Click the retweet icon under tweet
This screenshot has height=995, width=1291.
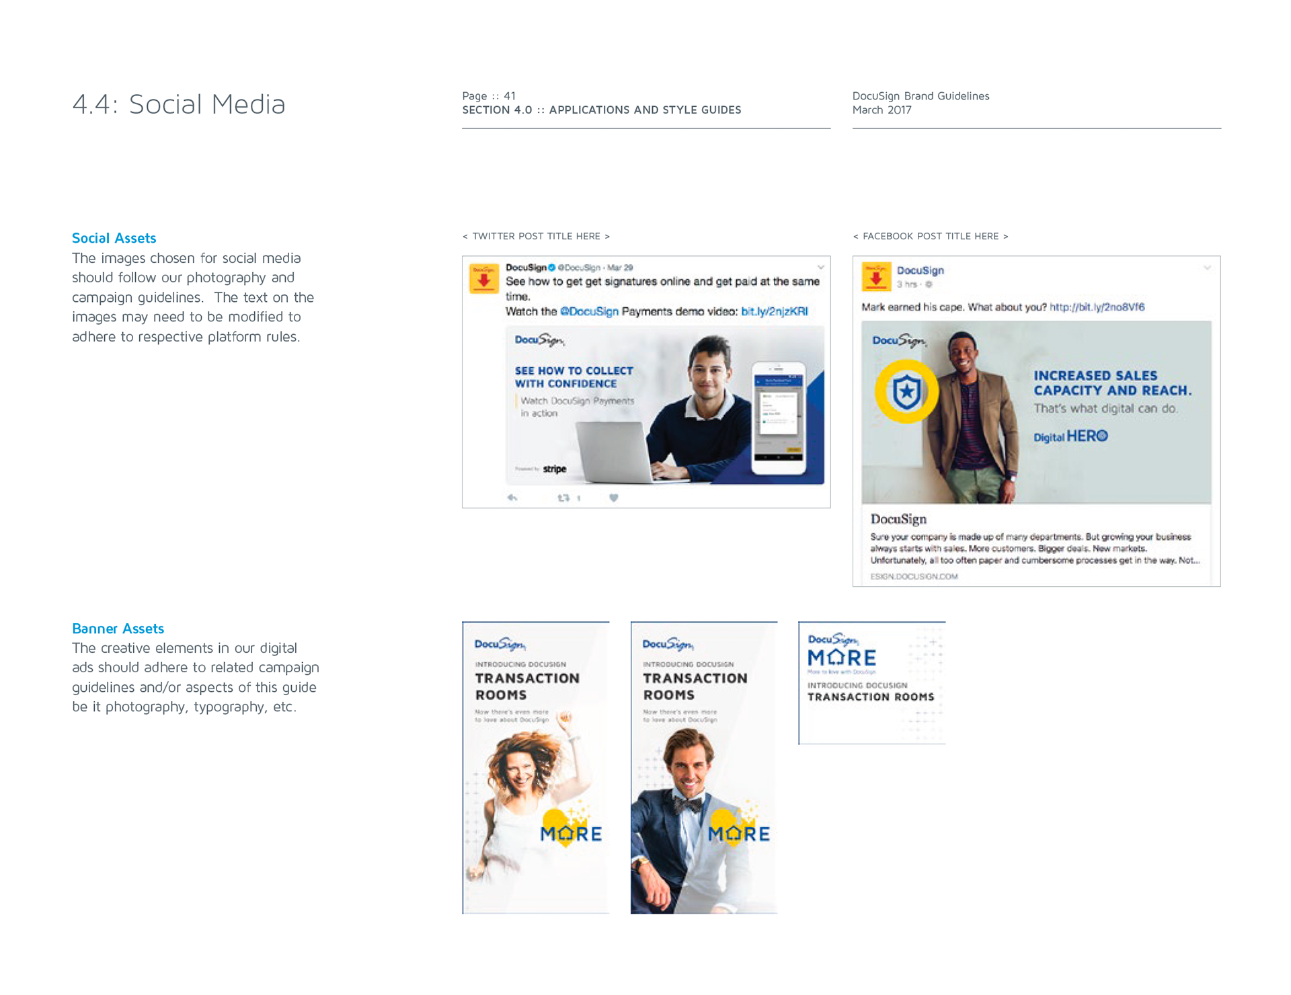(x=563, y=497)
